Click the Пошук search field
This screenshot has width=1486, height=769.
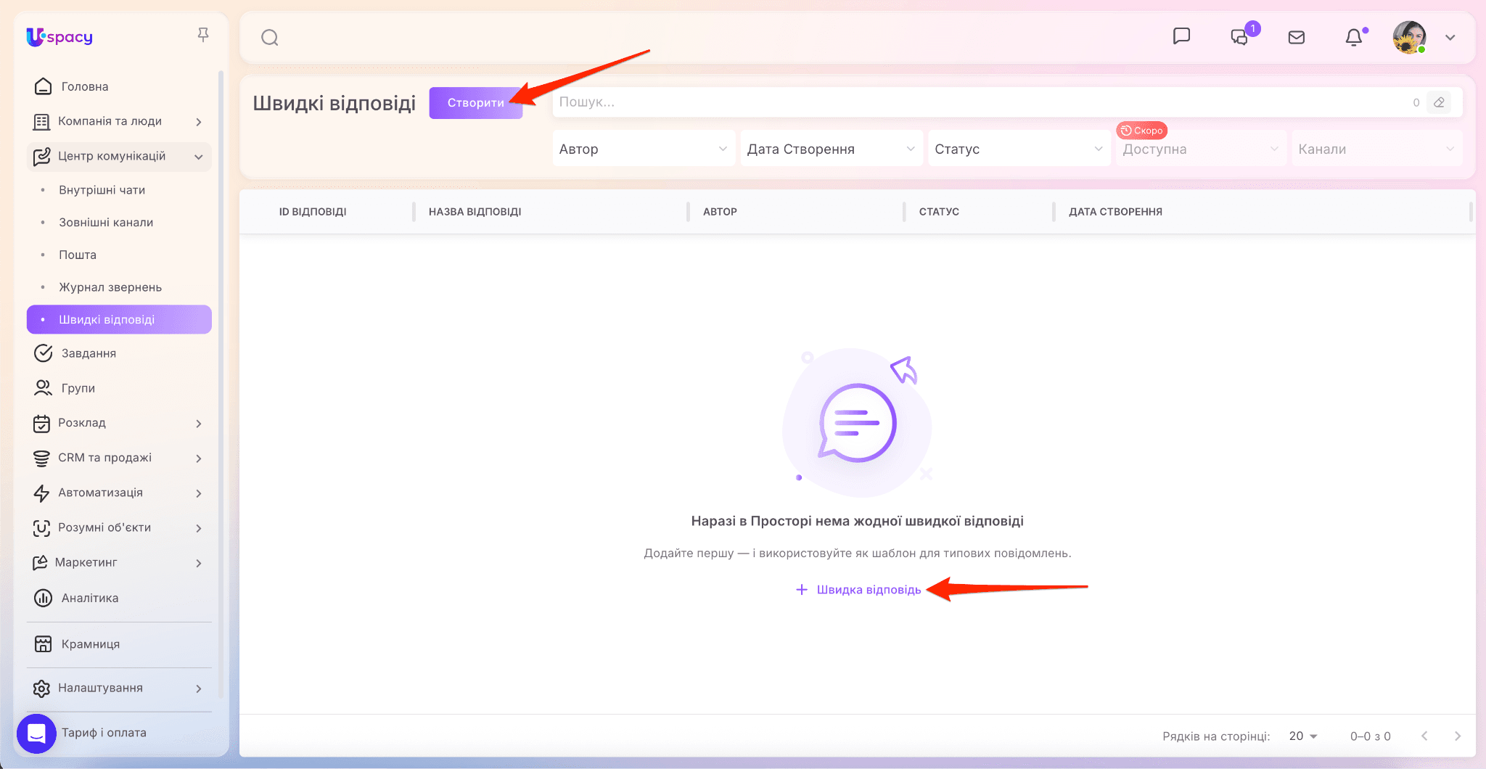click(981, 102)
